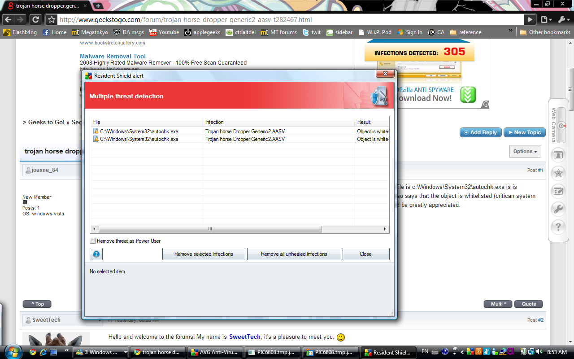
Task: Click Geeks to Go! breadcrumb link
Action: pos(46,122)
